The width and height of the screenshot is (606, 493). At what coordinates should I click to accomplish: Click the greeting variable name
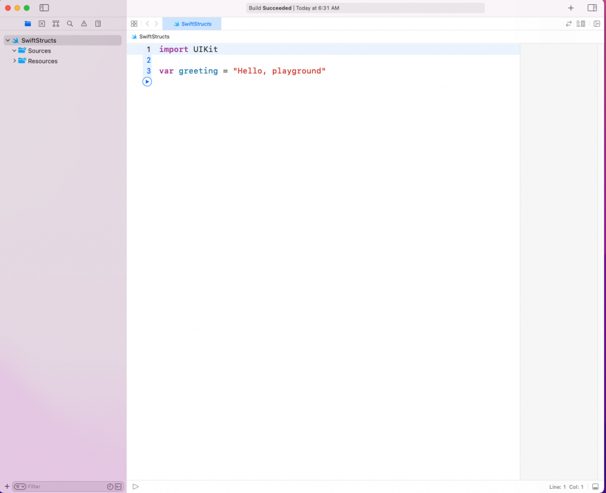[x=198, y=71]
